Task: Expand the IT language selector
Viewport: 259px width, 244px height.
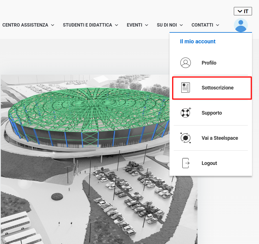Action: [x=243, y=11]
